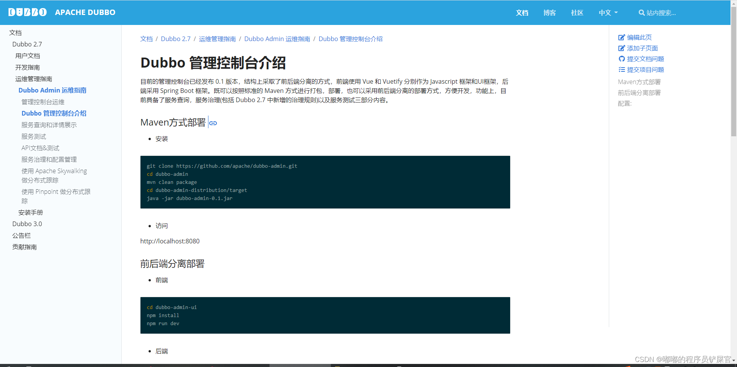737x367 pixels.
Task: Click the last breadcrumb Dubbo 管理控制台介绍
Action: tap(350, 39)
